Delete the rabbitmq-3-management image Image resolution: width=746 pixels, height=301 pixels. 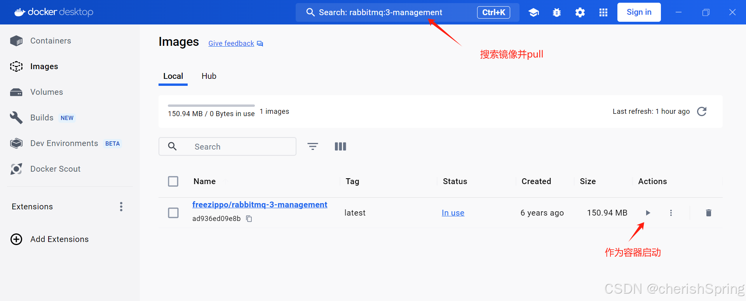tap(709, 213)
